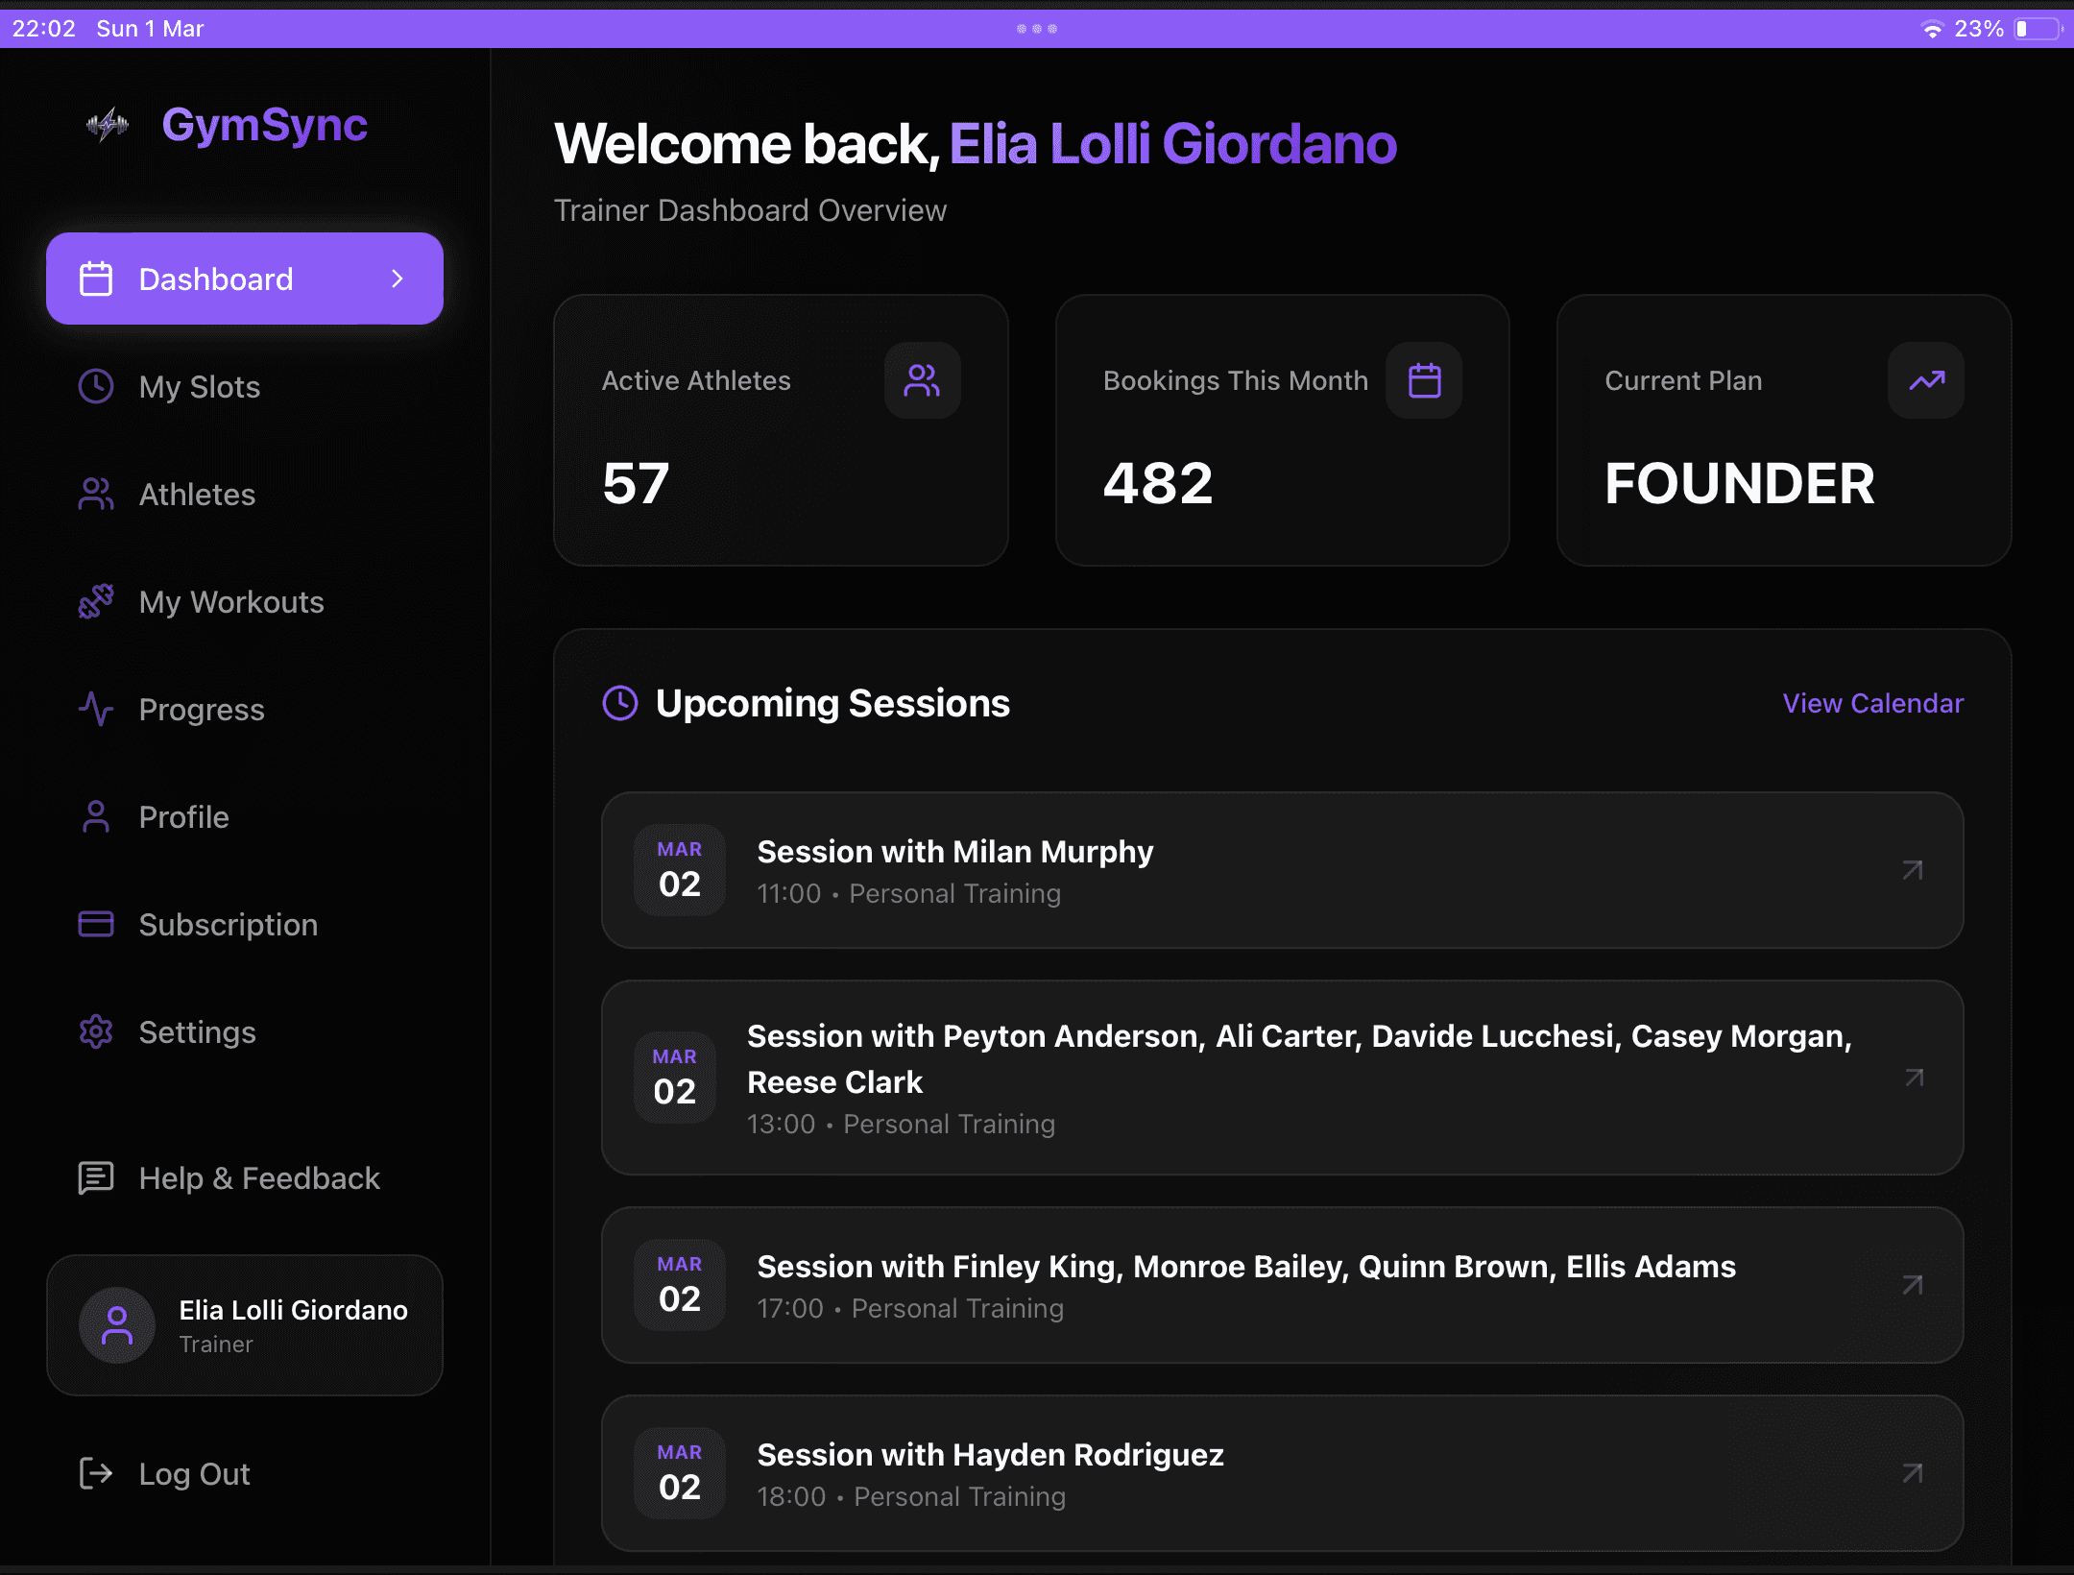Click the Bookings This Month calendar icon

coord(1424,380)
